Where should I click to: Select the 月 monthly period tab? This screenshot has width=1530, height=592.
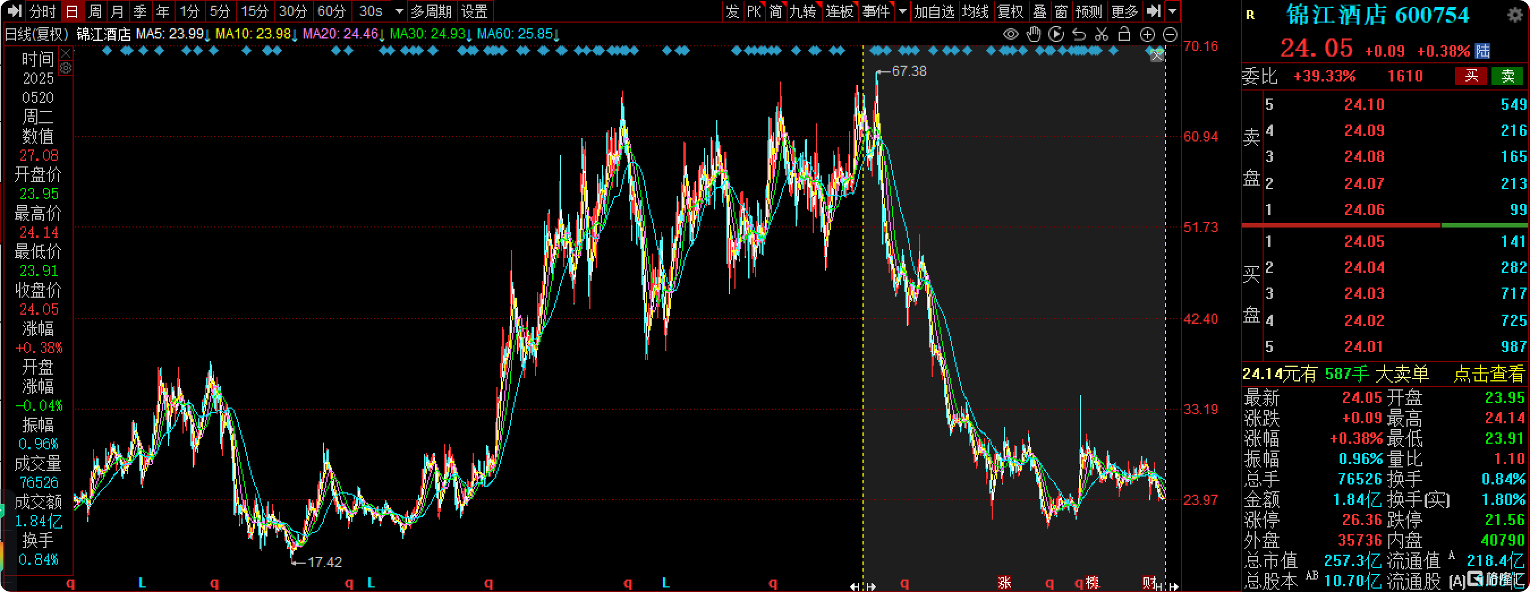coord(117,11)
